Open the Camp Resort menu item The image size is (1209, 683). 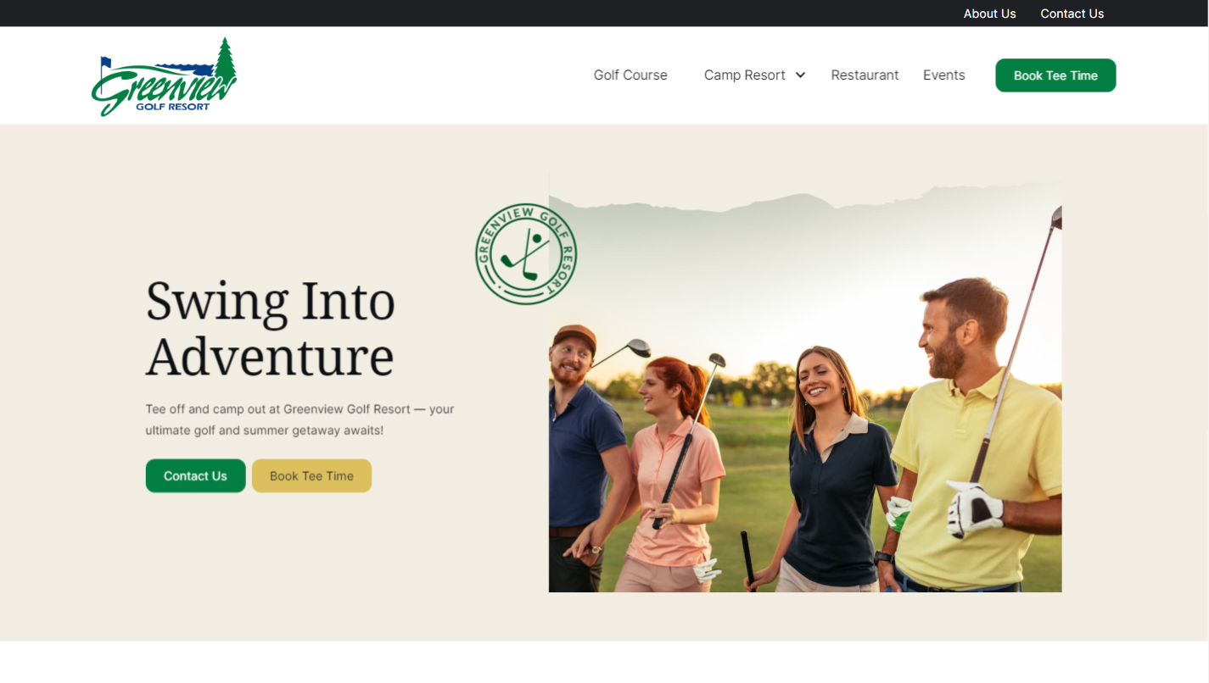pyautogui.click(x=745, y=75)
